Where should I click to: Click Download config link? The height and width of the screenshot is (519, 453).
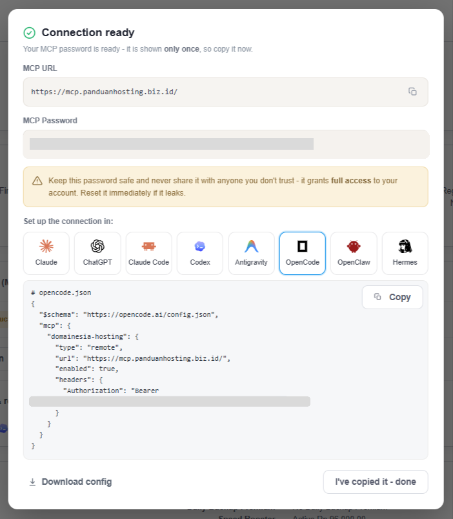click(70, 482)
